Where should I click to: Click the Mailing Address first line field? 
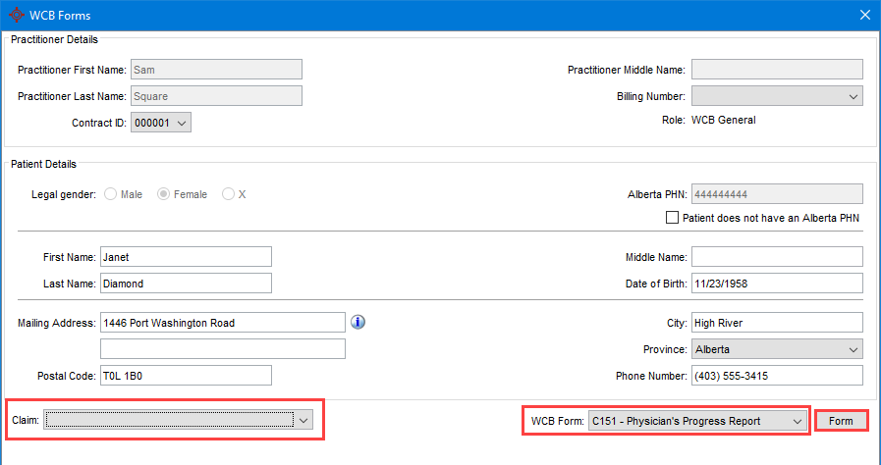(222, 323)
